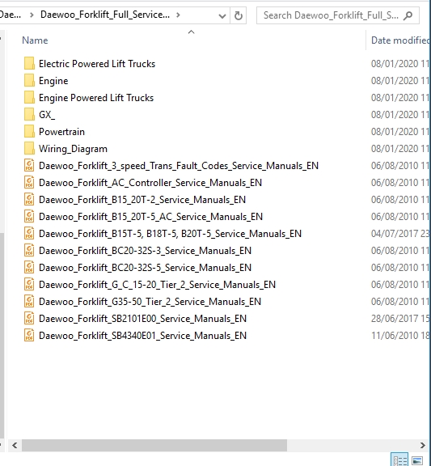This screenshot has width=431, height=466.
Task: Click the B15_20T-5_AC manual file icon
Action: [29, 216]
